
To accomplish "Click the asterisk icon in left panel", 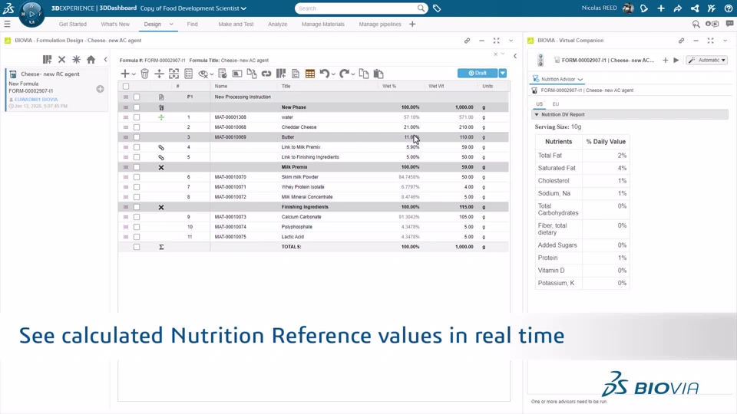I will (76, 60).
